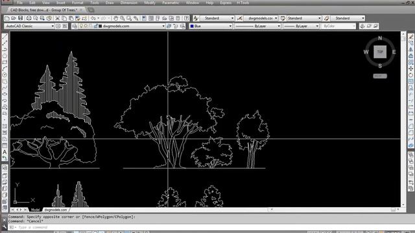Image resolution: width=415 pixels, height=233 pixels.
Task: Open the linetype ByLayer dropdown
Action: click(257, 26)
